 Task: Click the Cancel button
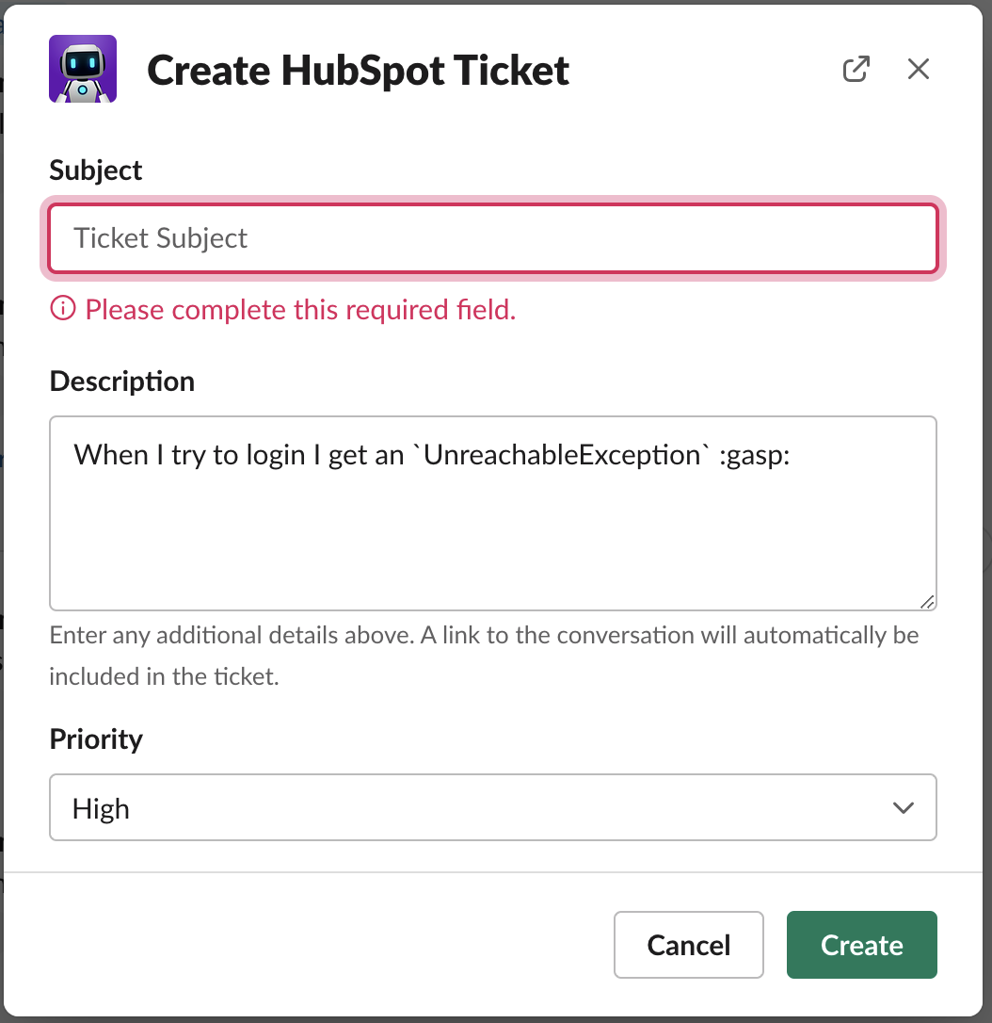(x=688, y=945)
